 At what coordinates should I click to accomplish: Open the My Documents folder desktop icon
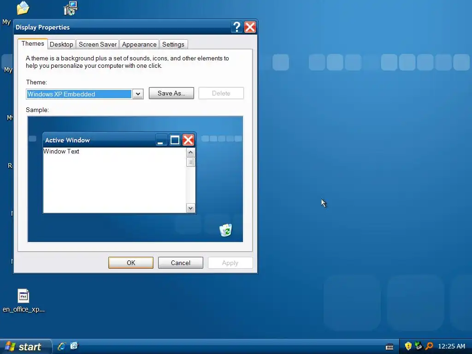(x=23, y=8)
